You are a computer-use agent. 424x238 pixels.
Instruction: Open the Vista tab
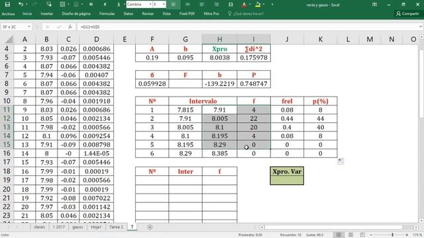pyautogui.click(x=166, y=13)
